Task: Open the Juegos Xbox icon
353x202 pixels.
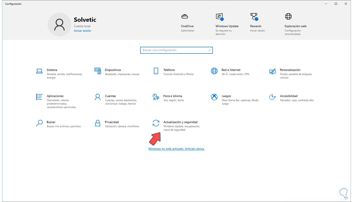Action: tap(214, 97)
